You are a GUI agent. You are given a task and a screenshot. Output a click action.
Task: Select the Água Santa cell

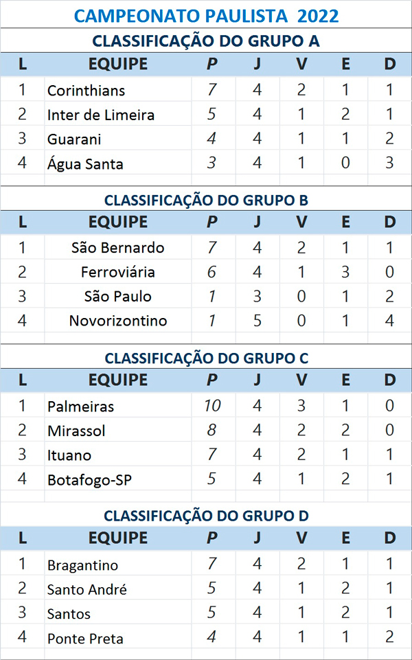(x=85, y=163)
